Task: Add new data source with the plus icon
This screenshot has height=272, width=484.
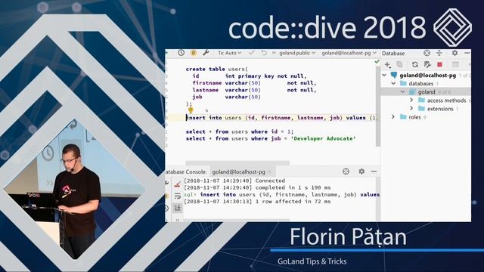Action: point(387,64)
